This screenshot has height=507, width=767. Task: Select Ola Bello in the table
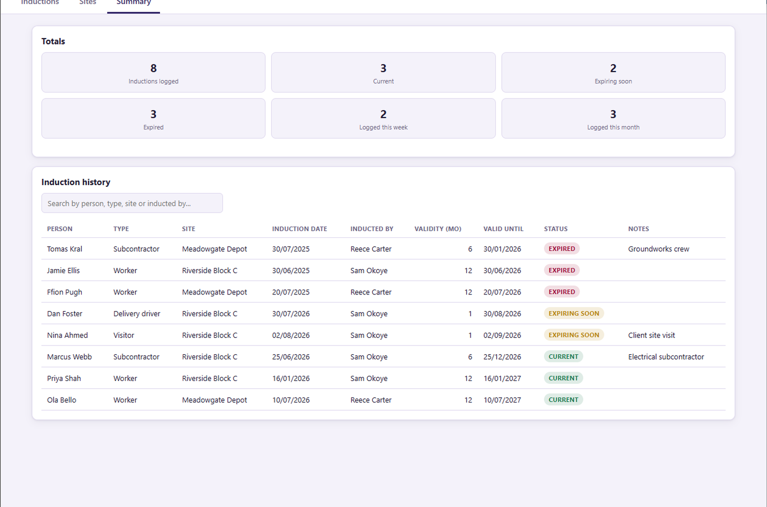pos(62,400)
